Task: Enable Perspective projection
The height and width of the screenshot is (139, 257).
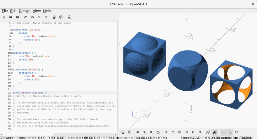Action: (208, 132)
